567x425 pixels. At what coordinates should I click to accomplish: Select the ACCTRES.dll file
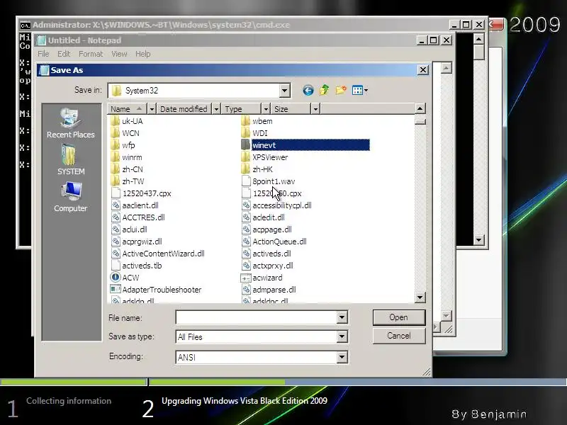(x=137, y=217)
